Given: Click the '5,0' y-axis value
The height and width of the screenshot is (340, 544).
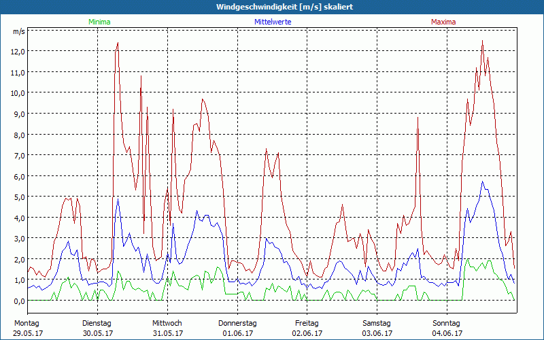Looking at the screenshot, I should [x=19, y=197].
